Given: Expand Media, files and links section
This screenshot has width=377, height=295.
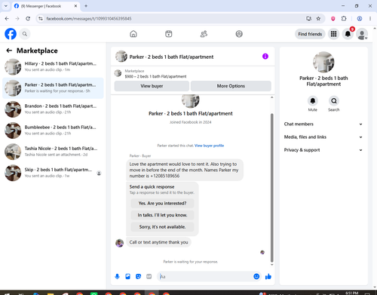Looking at the screenshot, I should point(323,137).
